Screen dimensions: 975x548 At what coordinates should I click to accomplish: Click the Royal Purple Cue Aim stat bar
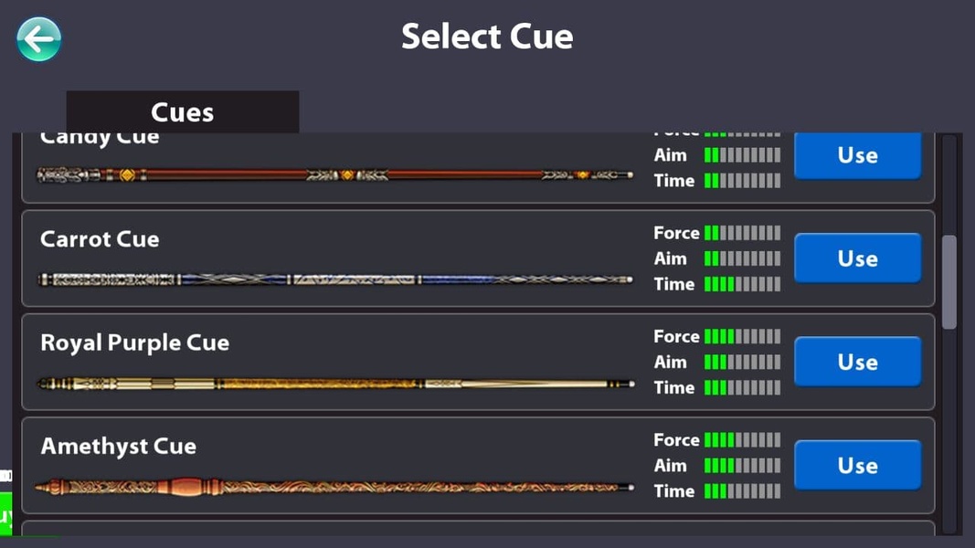tap(742, 362)
